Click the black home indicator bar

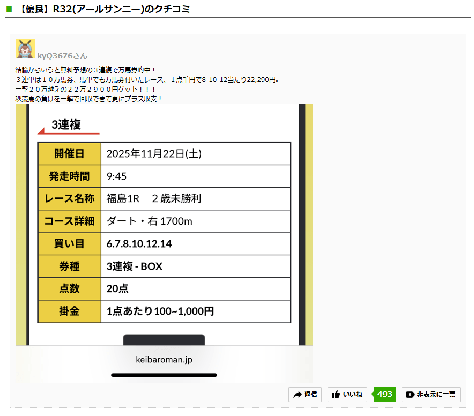[164, 375]
